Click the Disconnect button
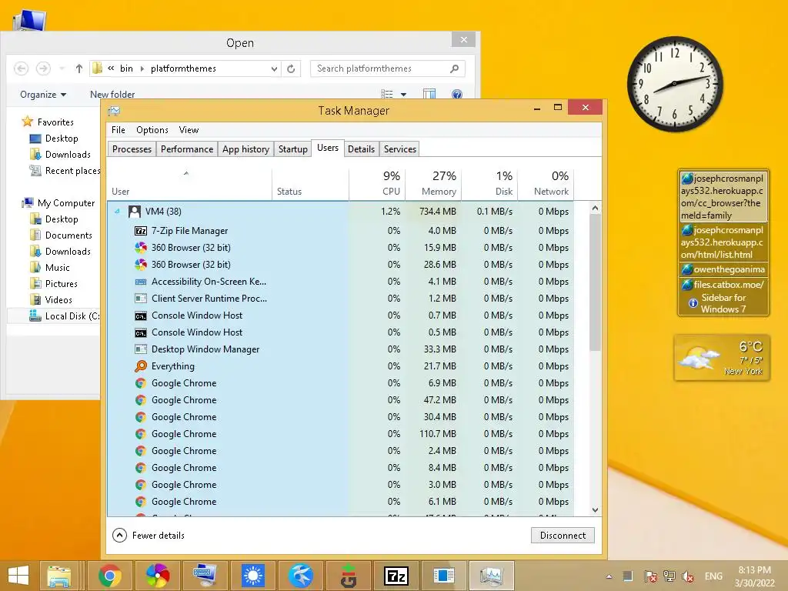The image size is (788, 591). pyautogui.click(x=563, y=536)
